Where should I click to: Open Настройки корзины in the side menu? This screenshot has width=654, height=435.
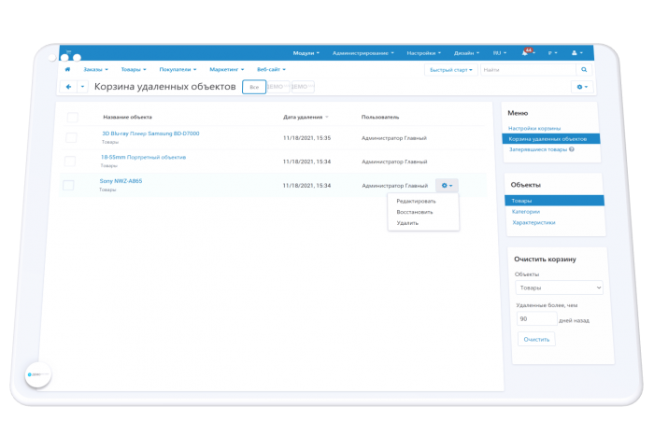point(534,128)
